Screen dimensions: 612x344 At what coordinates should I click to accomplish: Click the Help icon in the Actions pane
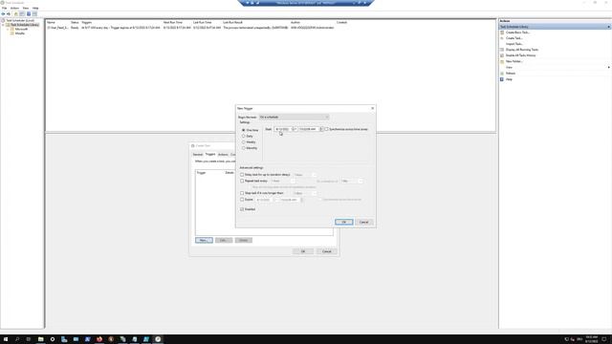click(502, 79)
